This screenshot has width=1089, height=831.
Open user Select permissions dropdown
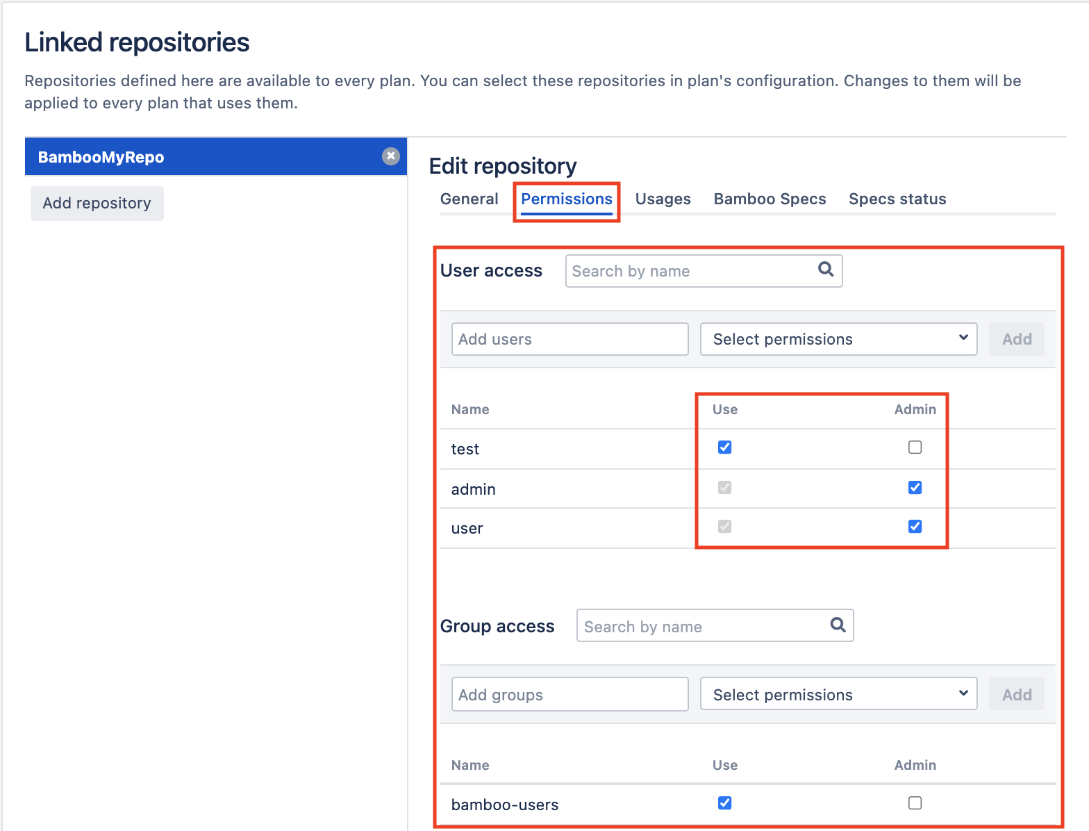[x=838, y=339]
